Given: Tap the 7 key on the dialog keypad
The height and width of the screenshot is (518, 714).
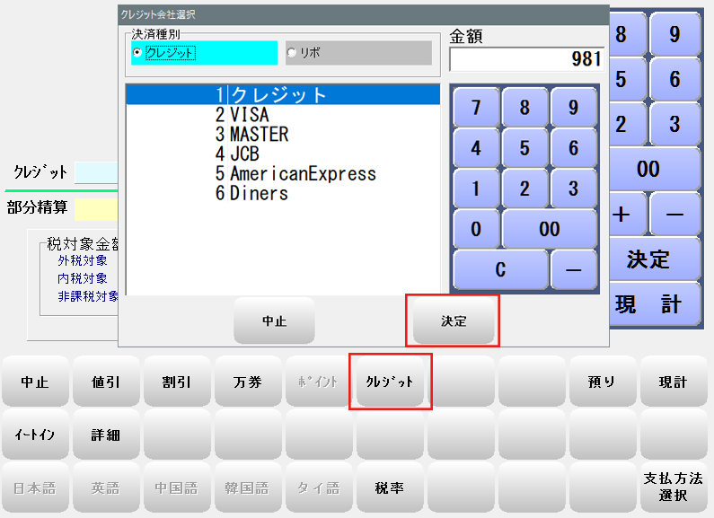Looking at the screenshot, I should (476, 108).
